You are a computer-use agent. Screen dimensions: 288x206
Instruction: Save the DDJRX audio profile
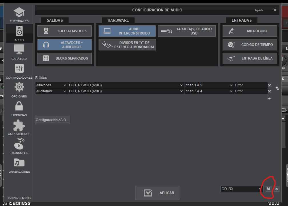pyautogui.click(x=268, y=189)
